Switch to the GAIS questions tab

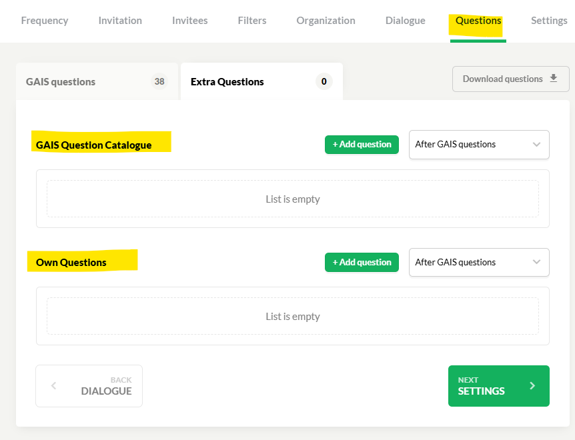[x=97, y=81]
